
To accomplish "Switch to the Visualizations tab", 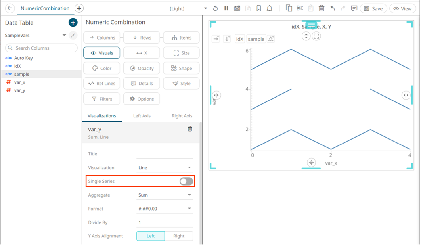I will [102, 116].
